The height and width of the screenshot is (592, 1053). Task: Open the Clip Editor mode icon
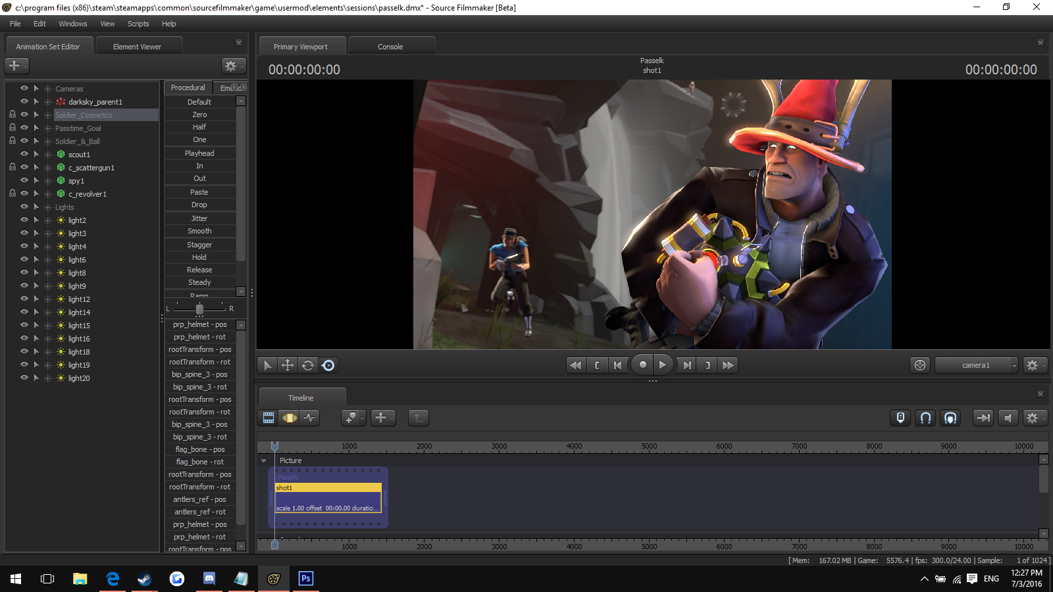coord(269,418)
